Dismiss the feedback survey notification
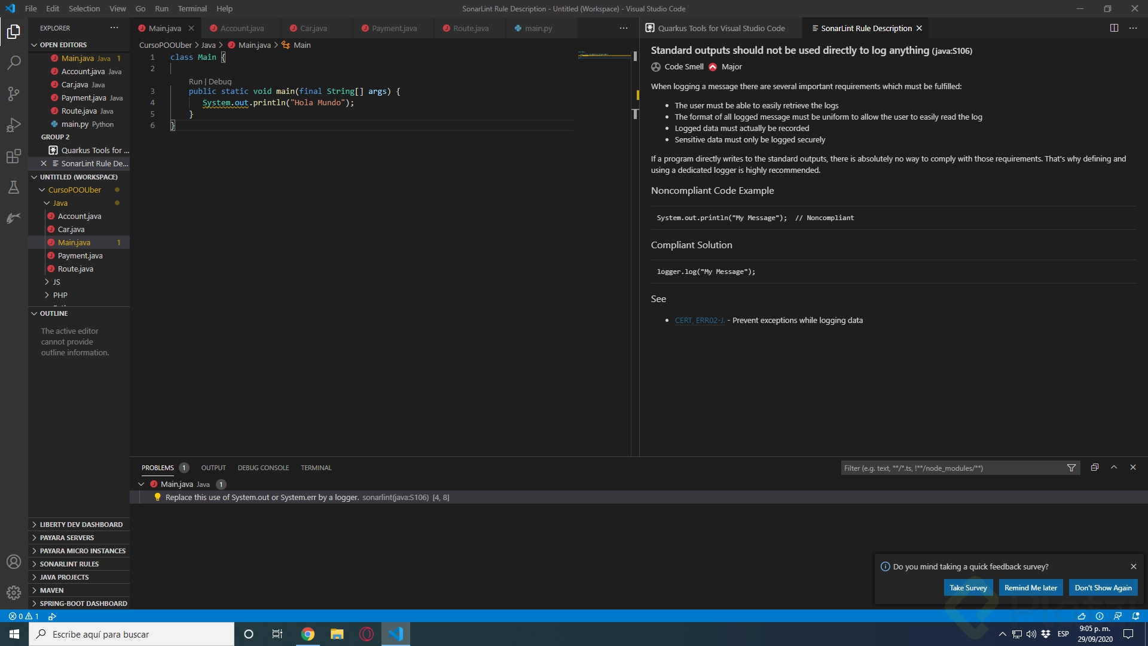This screenshot has width=1148, height=646. 1134,566
